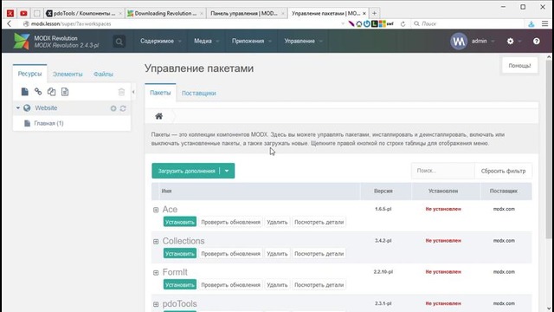Open the Управление menu
The width and height of the screenshot is (554, 312).
coord(303,41)
